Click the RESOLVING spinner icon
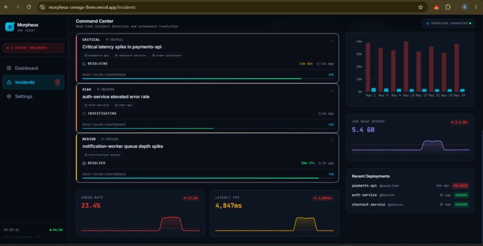The height and width of the screenshot is (246, 483). (x=84, y=64)
